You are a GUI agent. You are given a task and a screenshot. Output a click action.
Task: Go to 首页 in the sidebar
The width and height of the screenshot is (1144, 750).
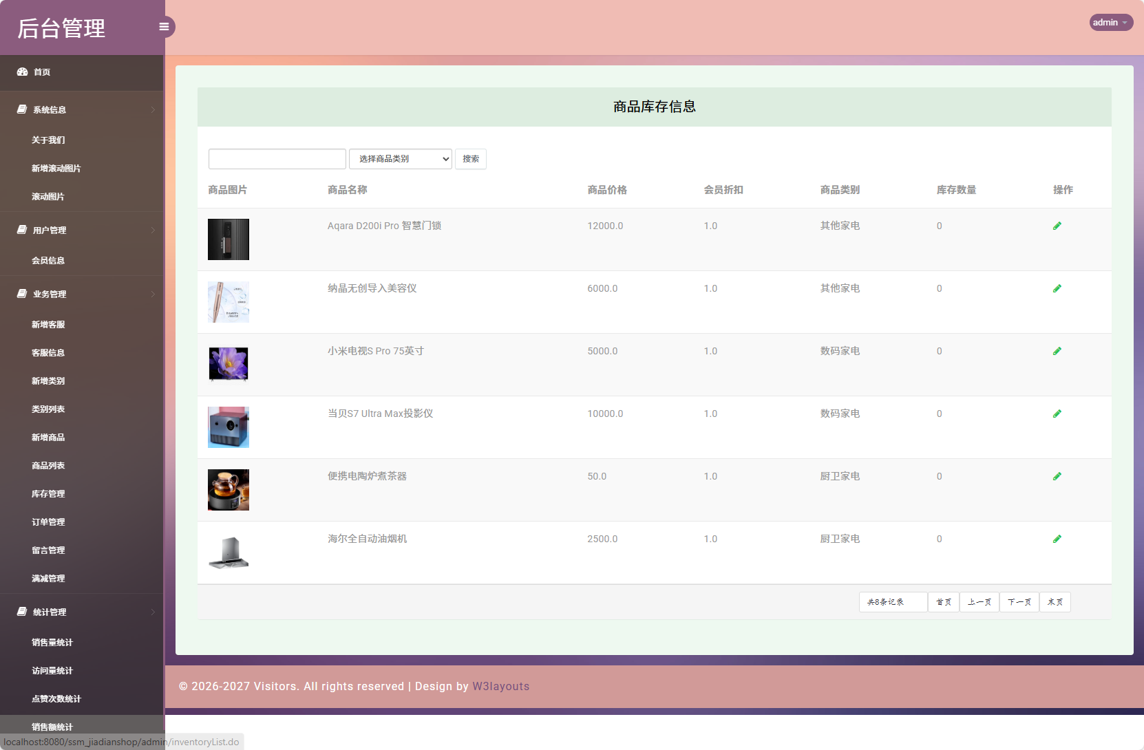tap(42, 72)
